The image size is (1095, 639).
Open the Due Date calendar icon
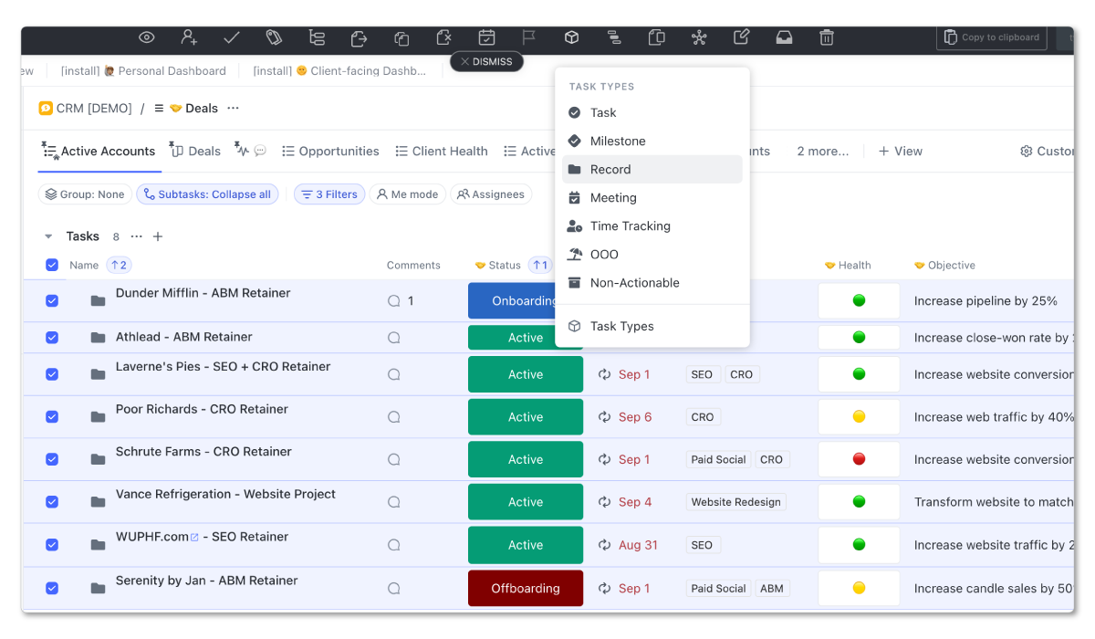[486, 37]
